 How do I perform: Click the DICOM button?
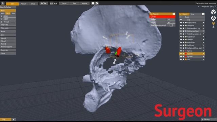coord(44,3)
